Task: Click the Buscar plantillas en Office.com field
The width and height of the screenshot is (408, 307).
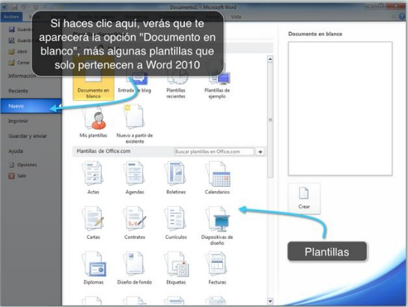Action: [214, 152]
